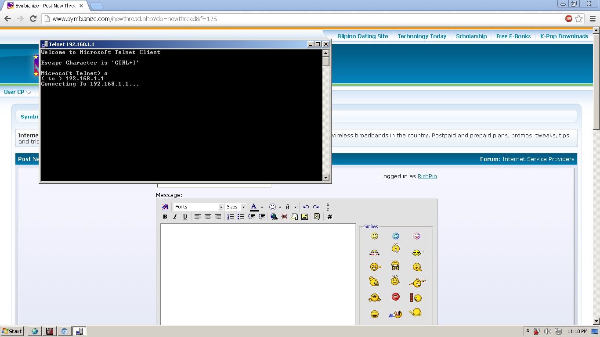Bookmark this page with star icon
Viewport: 600px width, 337px height.
[579, 18]
